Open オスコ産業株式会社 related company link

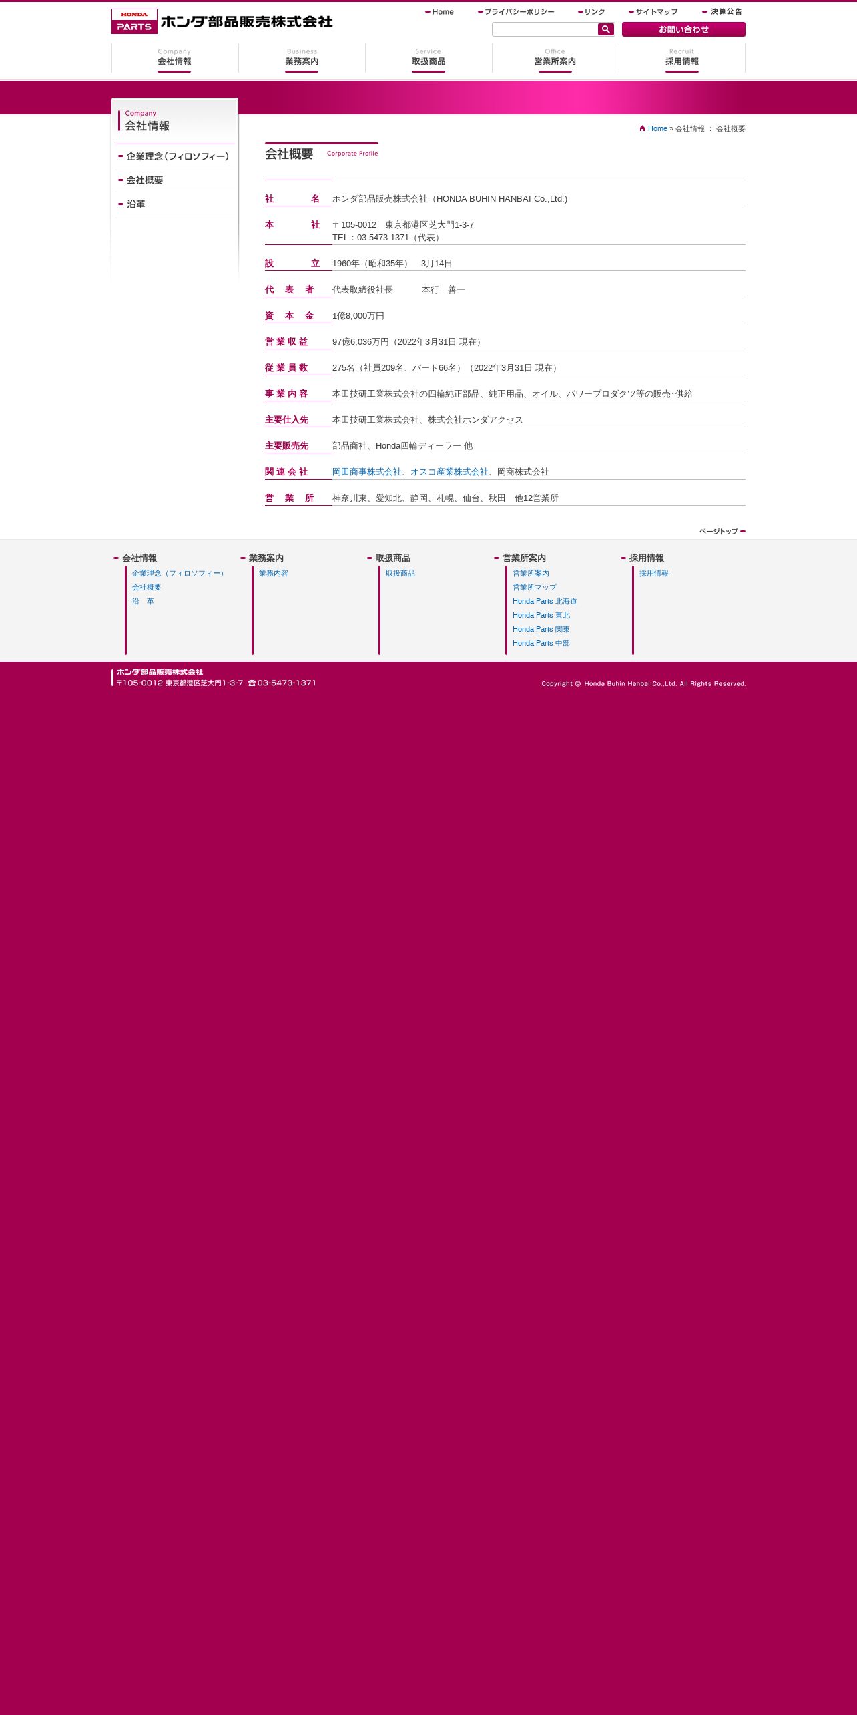pos(449,472)
